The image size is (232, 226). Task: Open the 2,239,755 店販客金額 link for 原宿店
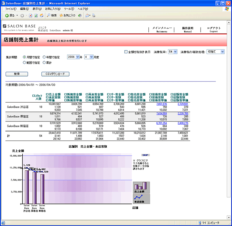pos(183,114)
